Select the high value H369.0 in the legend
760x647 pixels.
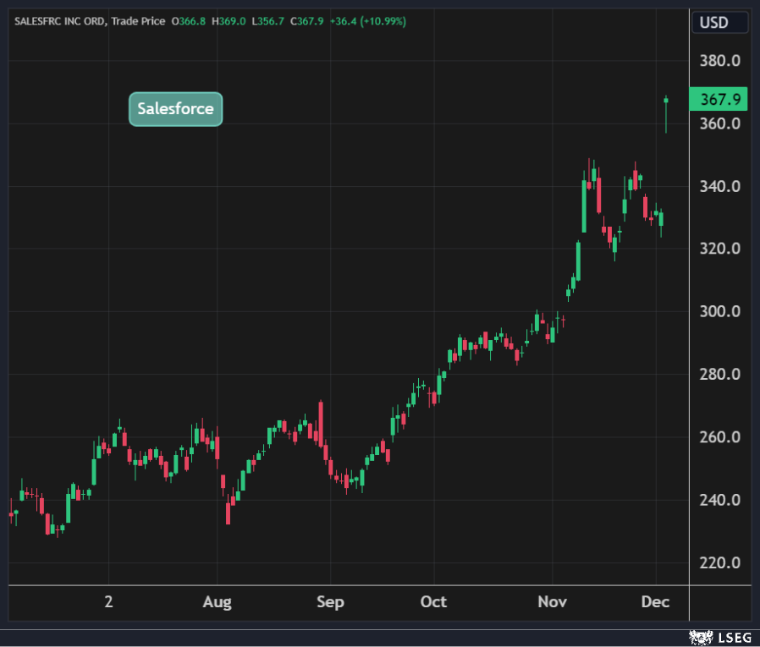pyautogui.click(x=228, y=21)
